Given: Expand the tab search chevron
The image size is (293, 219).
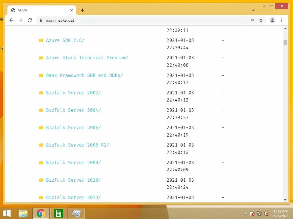Looking at the screenshot, I should click(x=253, y=10).
